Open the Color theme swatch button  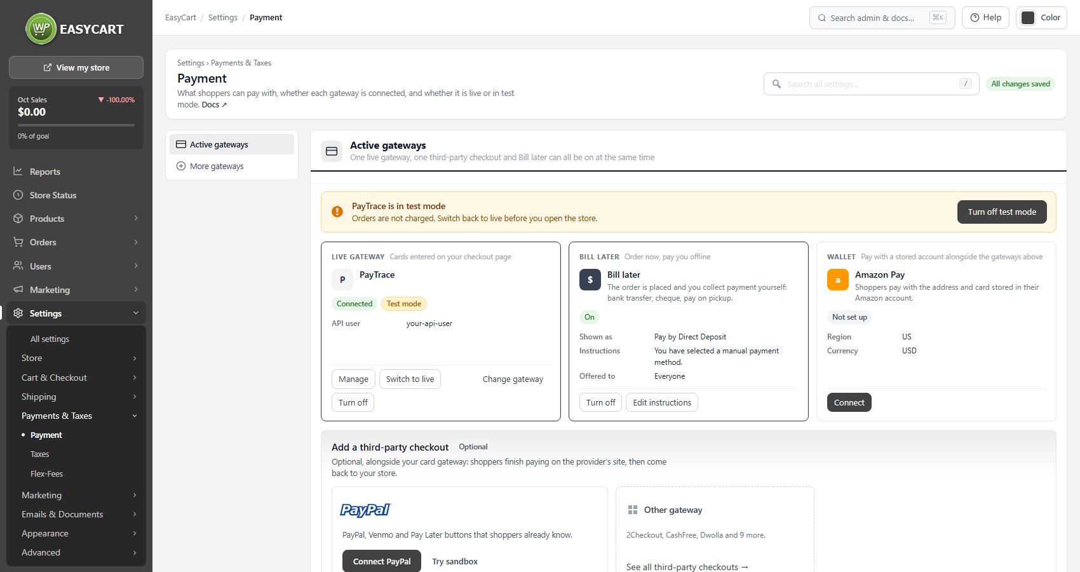pyautogui.click(x=1041, y=18)
